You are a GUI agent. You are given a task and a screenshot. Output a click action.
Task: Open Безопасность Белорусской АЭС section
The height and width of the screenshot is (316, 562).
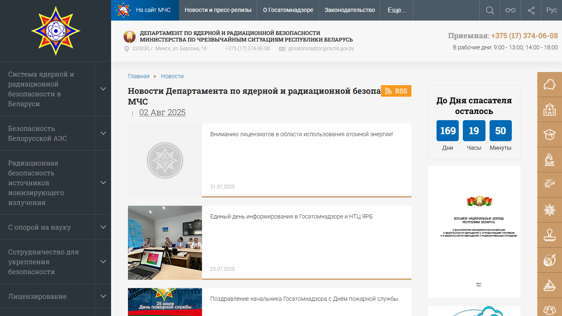click(47, 133)
